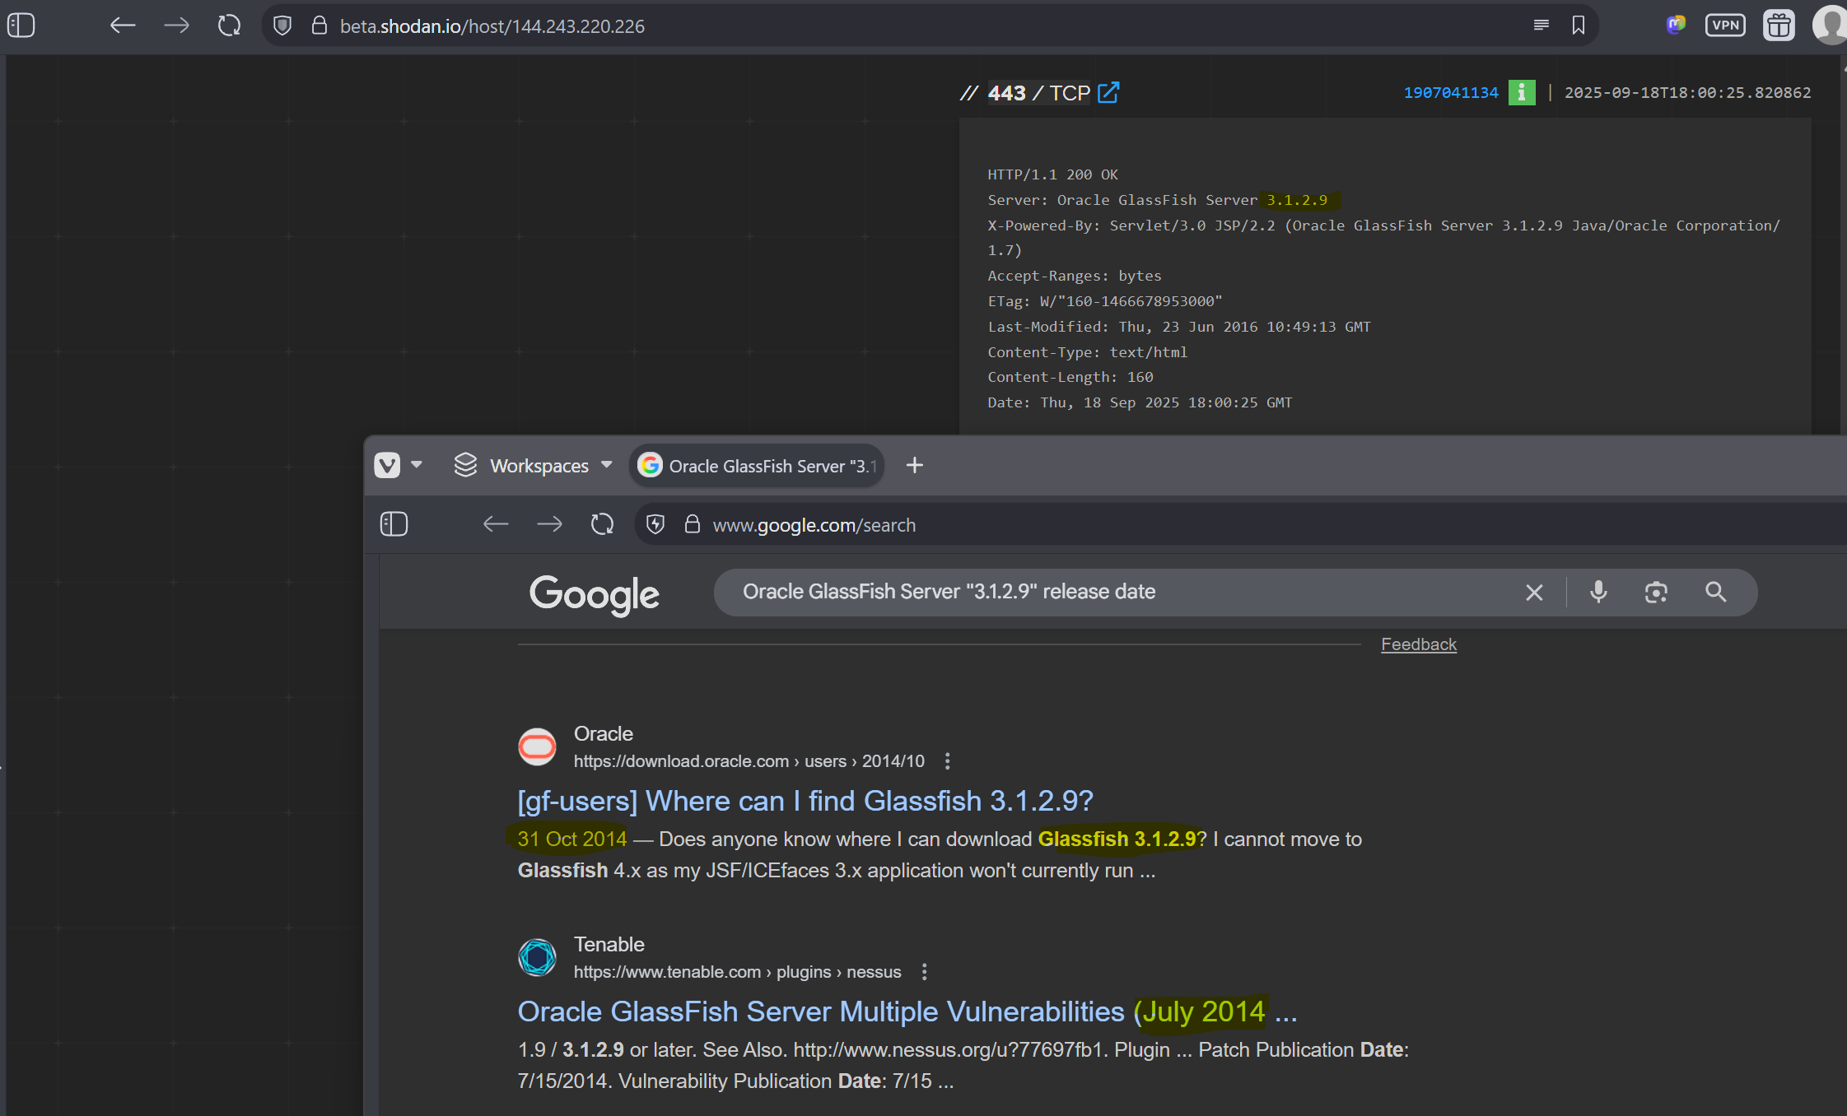Viewport: 1847px width, 1116px height.
Task: Open the external link icon next to 443 / TCP
Action: (1108, 93)
